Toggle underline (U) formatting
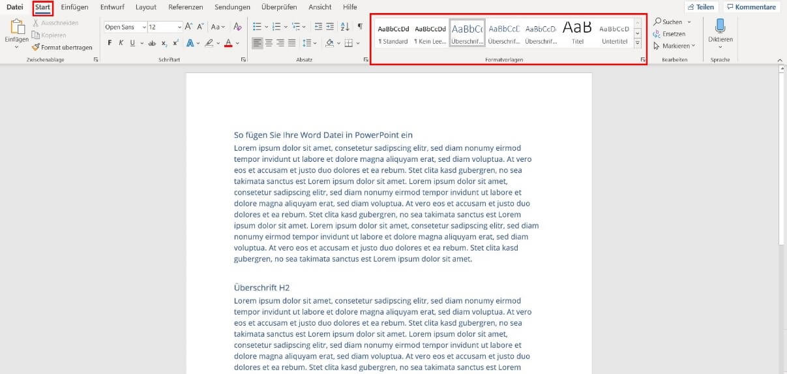Screen dimensions: 787x374 click(x=132, y=43)
